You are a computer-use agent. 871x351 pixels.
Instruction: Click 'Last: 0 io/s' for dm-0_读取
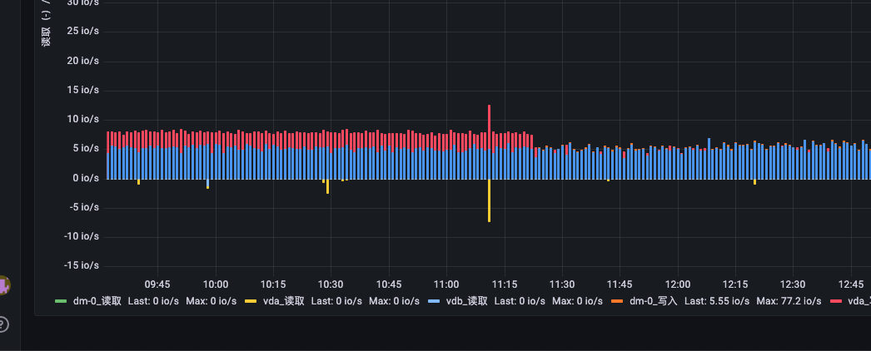point(153,301)
